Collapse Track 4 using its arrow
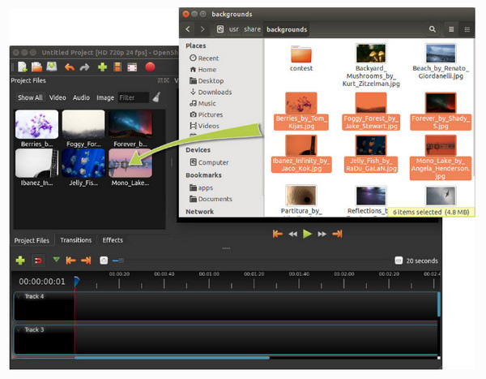The width and height of the screenshot is (486, 379). [x=19, y=296]
